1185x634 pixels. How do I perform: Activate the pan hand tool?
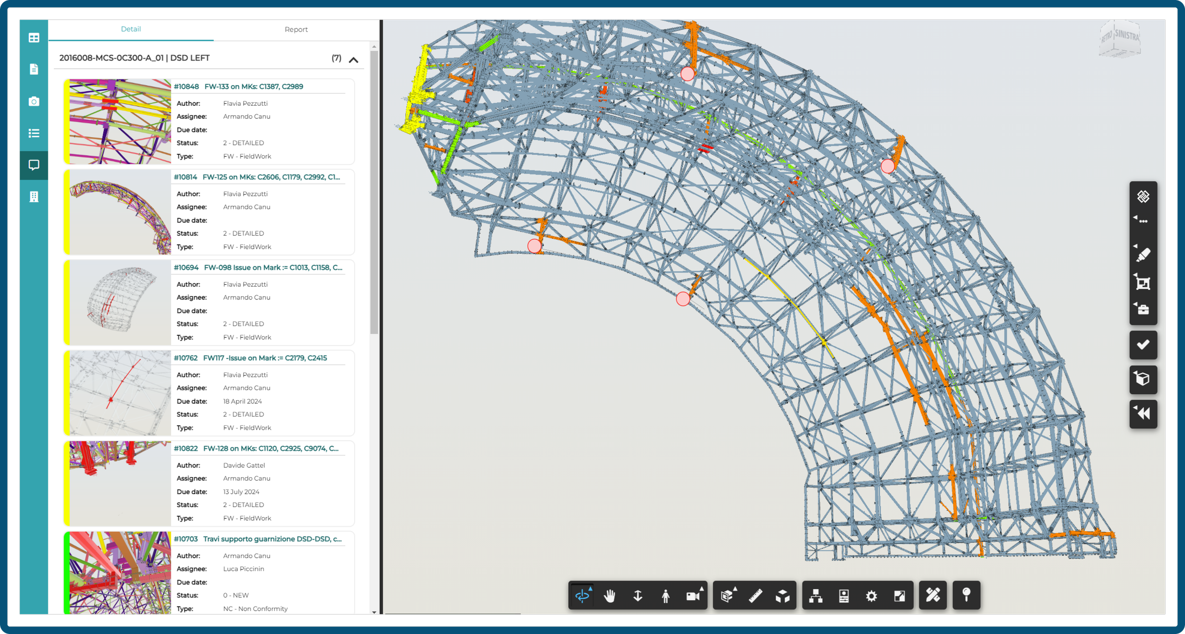(x=610, y=596)
